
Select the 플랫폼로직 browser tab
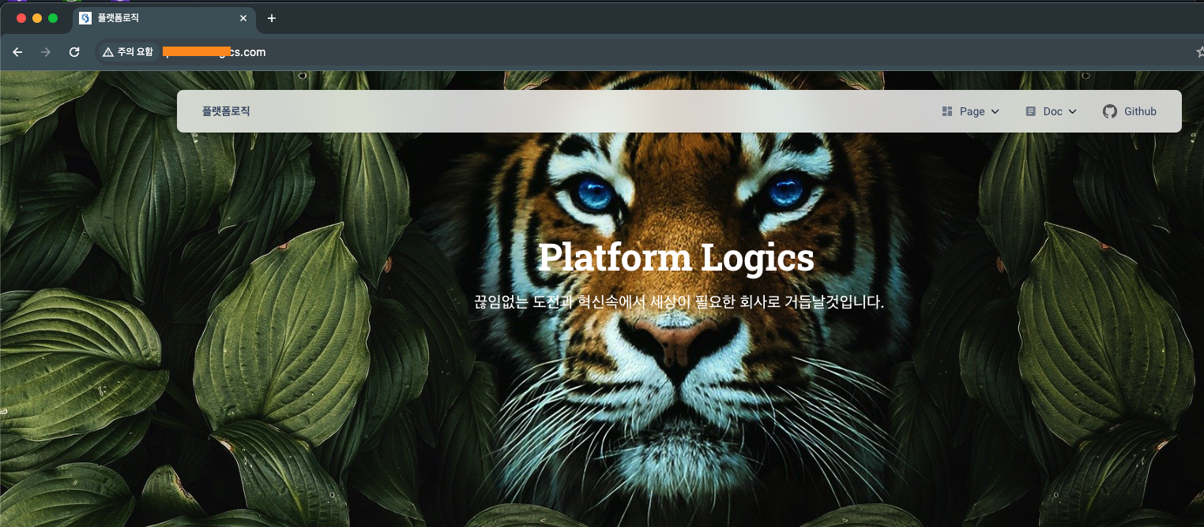[164, 18]
